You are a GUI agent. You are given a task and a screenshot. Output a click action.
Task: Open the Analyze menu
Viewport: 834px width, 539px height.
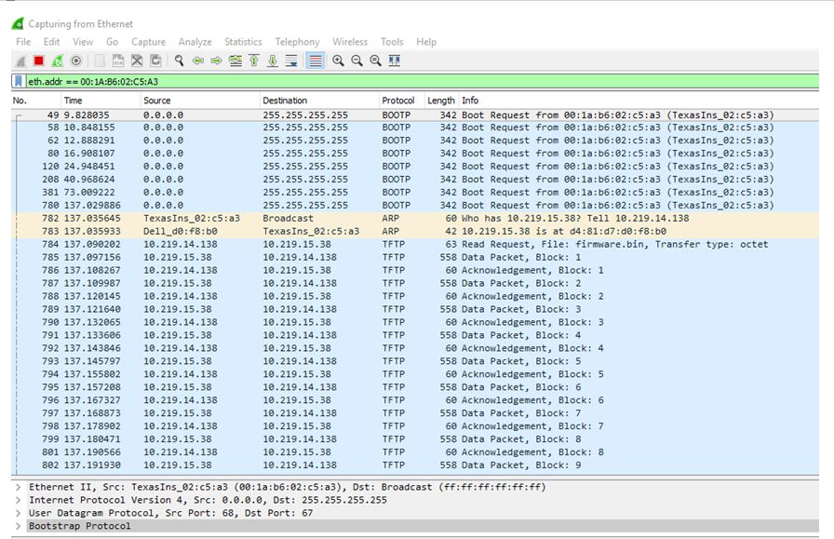[x=195, y=42]
